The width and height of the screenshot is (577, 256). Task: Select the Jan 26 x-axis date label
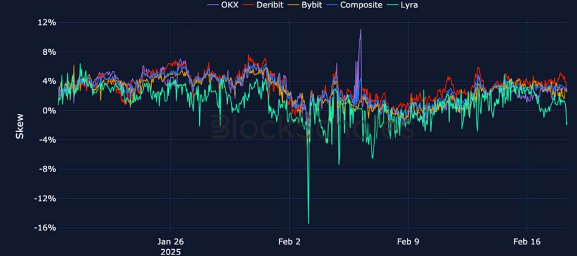pos(170,242)
